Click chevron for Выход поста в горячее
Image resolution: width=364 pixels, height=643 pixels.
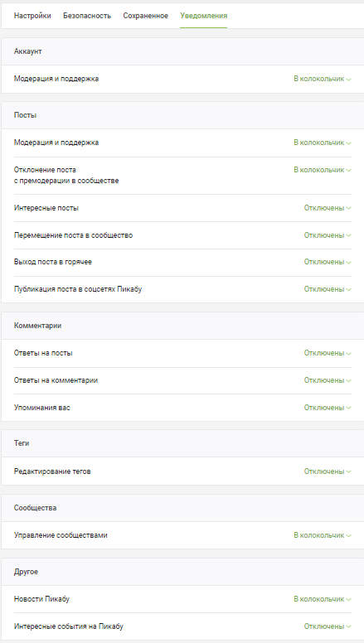(348, 263)
